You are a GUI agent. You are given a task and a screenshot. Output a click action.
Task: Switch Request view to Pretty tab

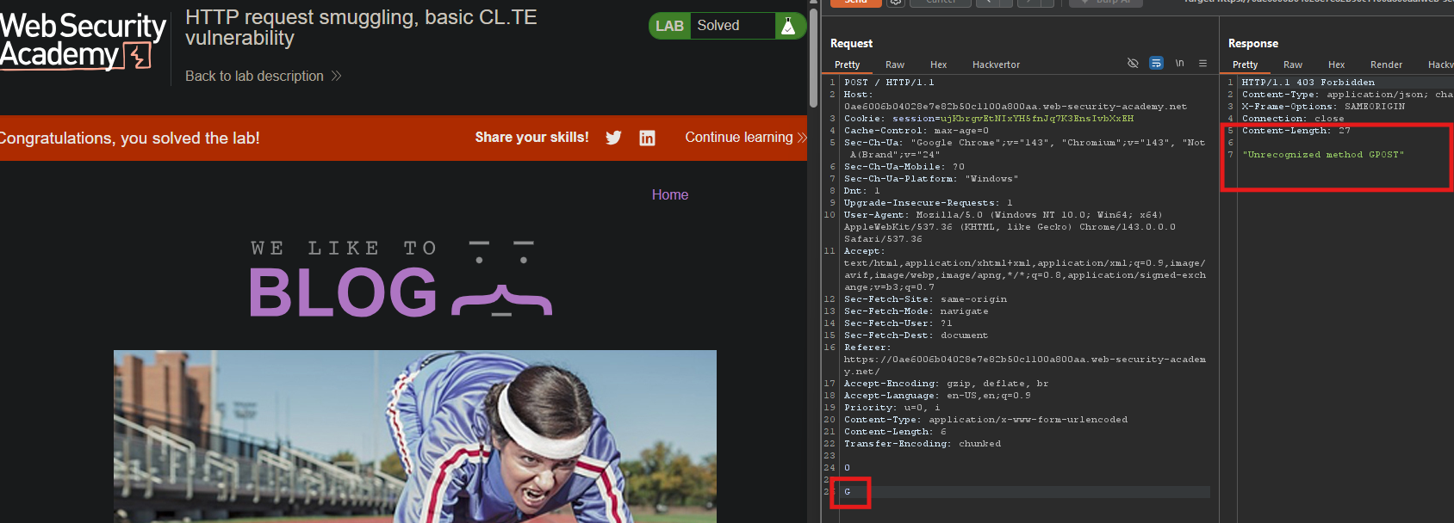point(847,65)
